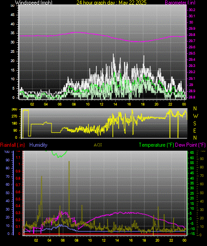Click the "28.8" barometer scale value
Image resolution: width=207 pixels, height=246 pixels.
point(192,97)
